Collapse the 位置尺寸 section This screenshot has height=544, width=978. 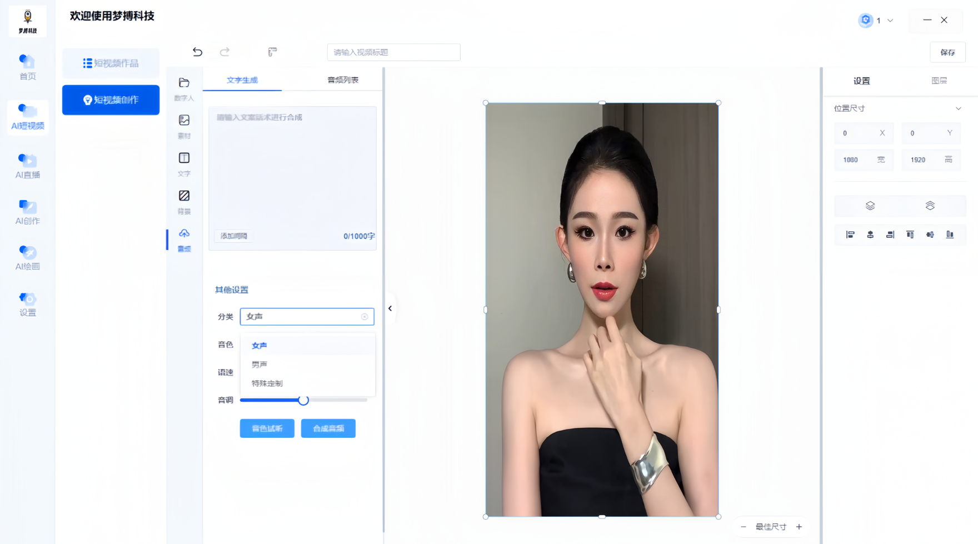pyautogui.click(x=959, y=108)
